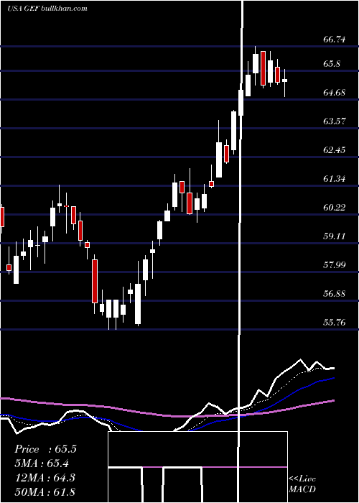Click the 63.57 price level label
Viewport: 359px width, 503px height.
pos(335,121)
